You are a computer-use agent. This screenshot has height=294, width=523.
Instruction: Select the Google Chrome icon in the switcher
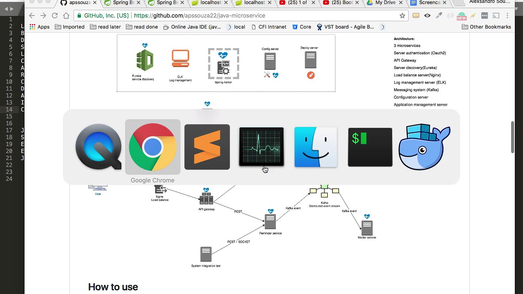152,147
